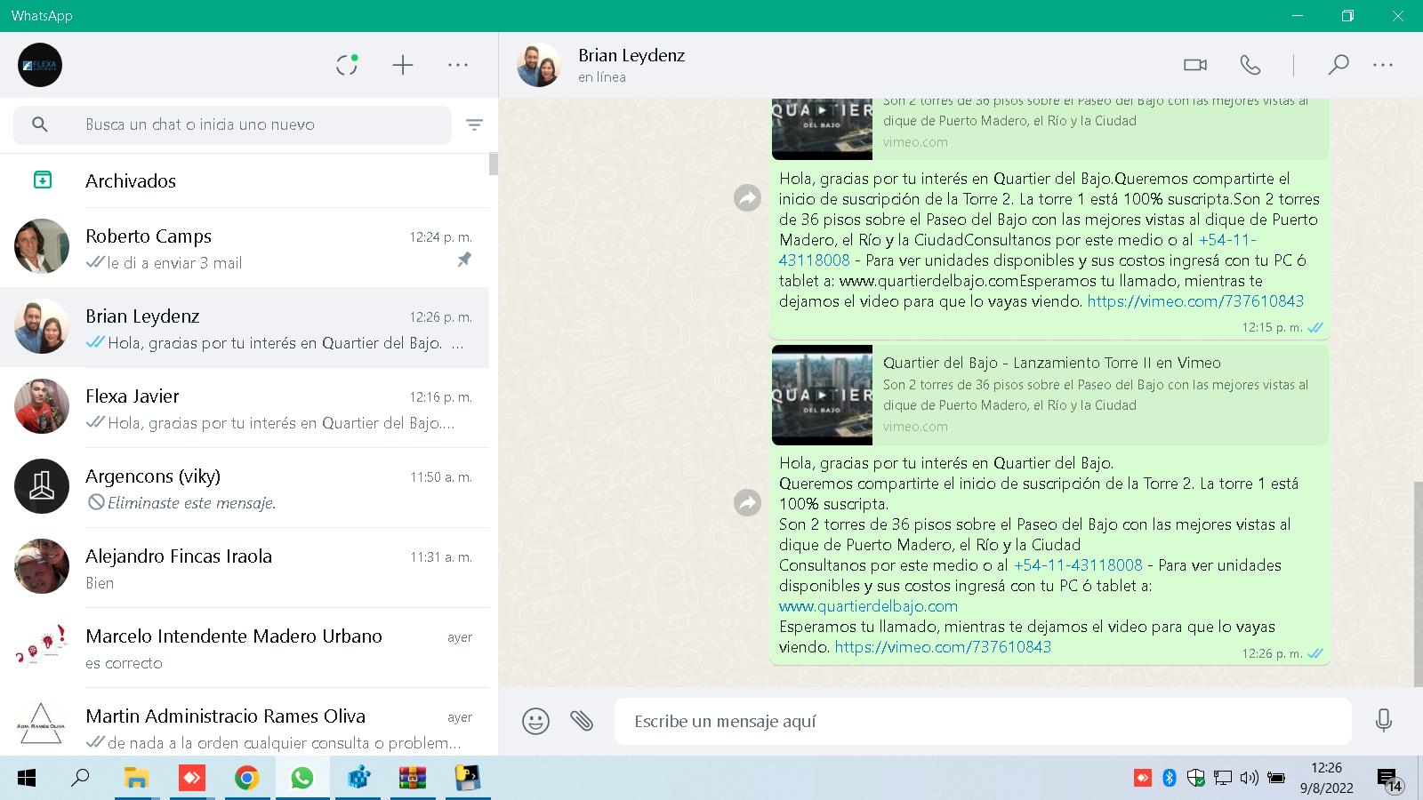Viewport: 1423px width, 800px height.
Task: Open Windows Security shield tray icon
Action: 1196,779
